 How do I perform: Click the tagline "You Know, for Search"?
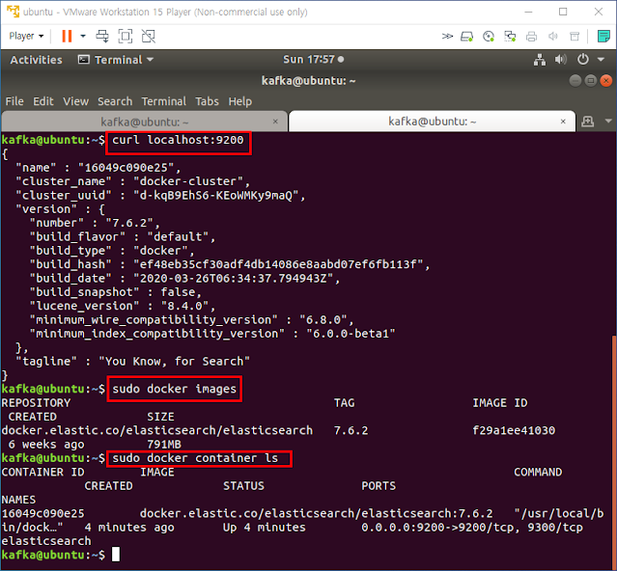tap(174, 362)
